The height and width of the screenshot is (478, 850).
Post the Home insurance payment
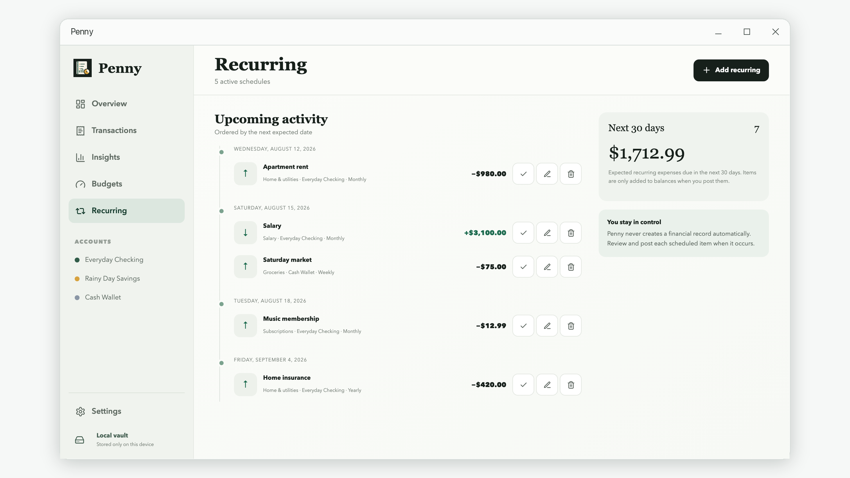click(523, 385)
